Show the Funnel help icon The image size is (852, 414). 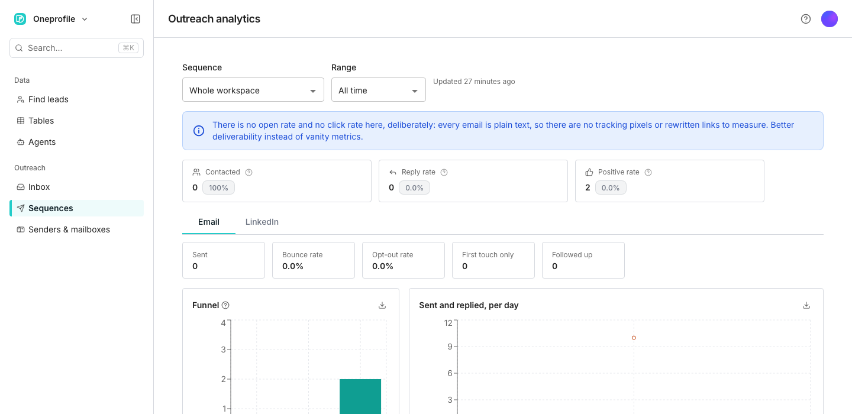[225, 305]
